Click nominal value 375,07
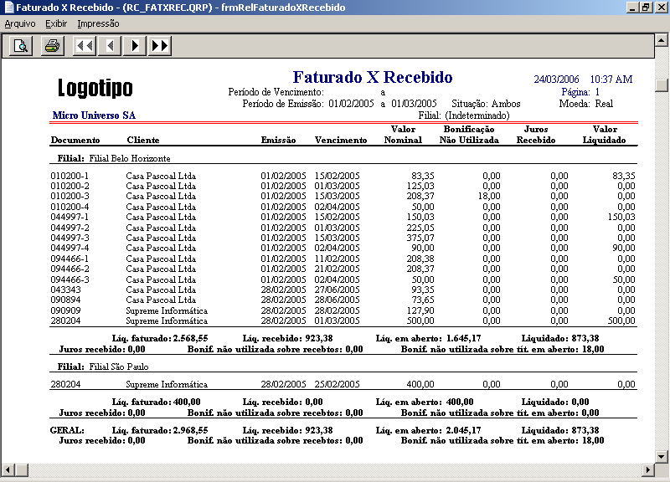Screen dimensions: 670x482 pyautogui.click(x=420, y=238)
